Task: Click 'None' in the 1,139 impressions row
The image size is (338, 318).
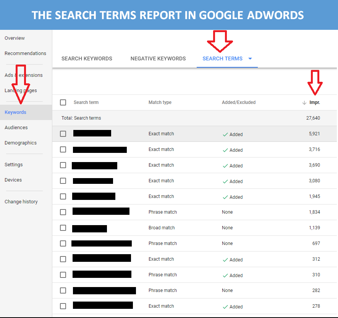Action: tap(227, 227)
